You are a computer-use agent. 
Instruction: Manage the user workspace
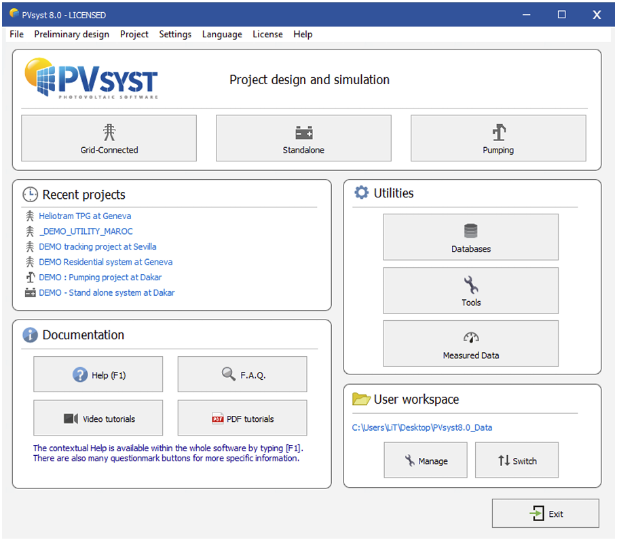coord(425,460)
